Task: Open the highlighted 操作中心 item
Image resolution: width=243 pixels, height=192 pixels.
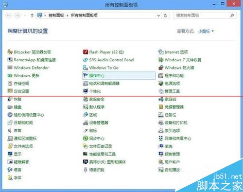Action: click(119, 75)
